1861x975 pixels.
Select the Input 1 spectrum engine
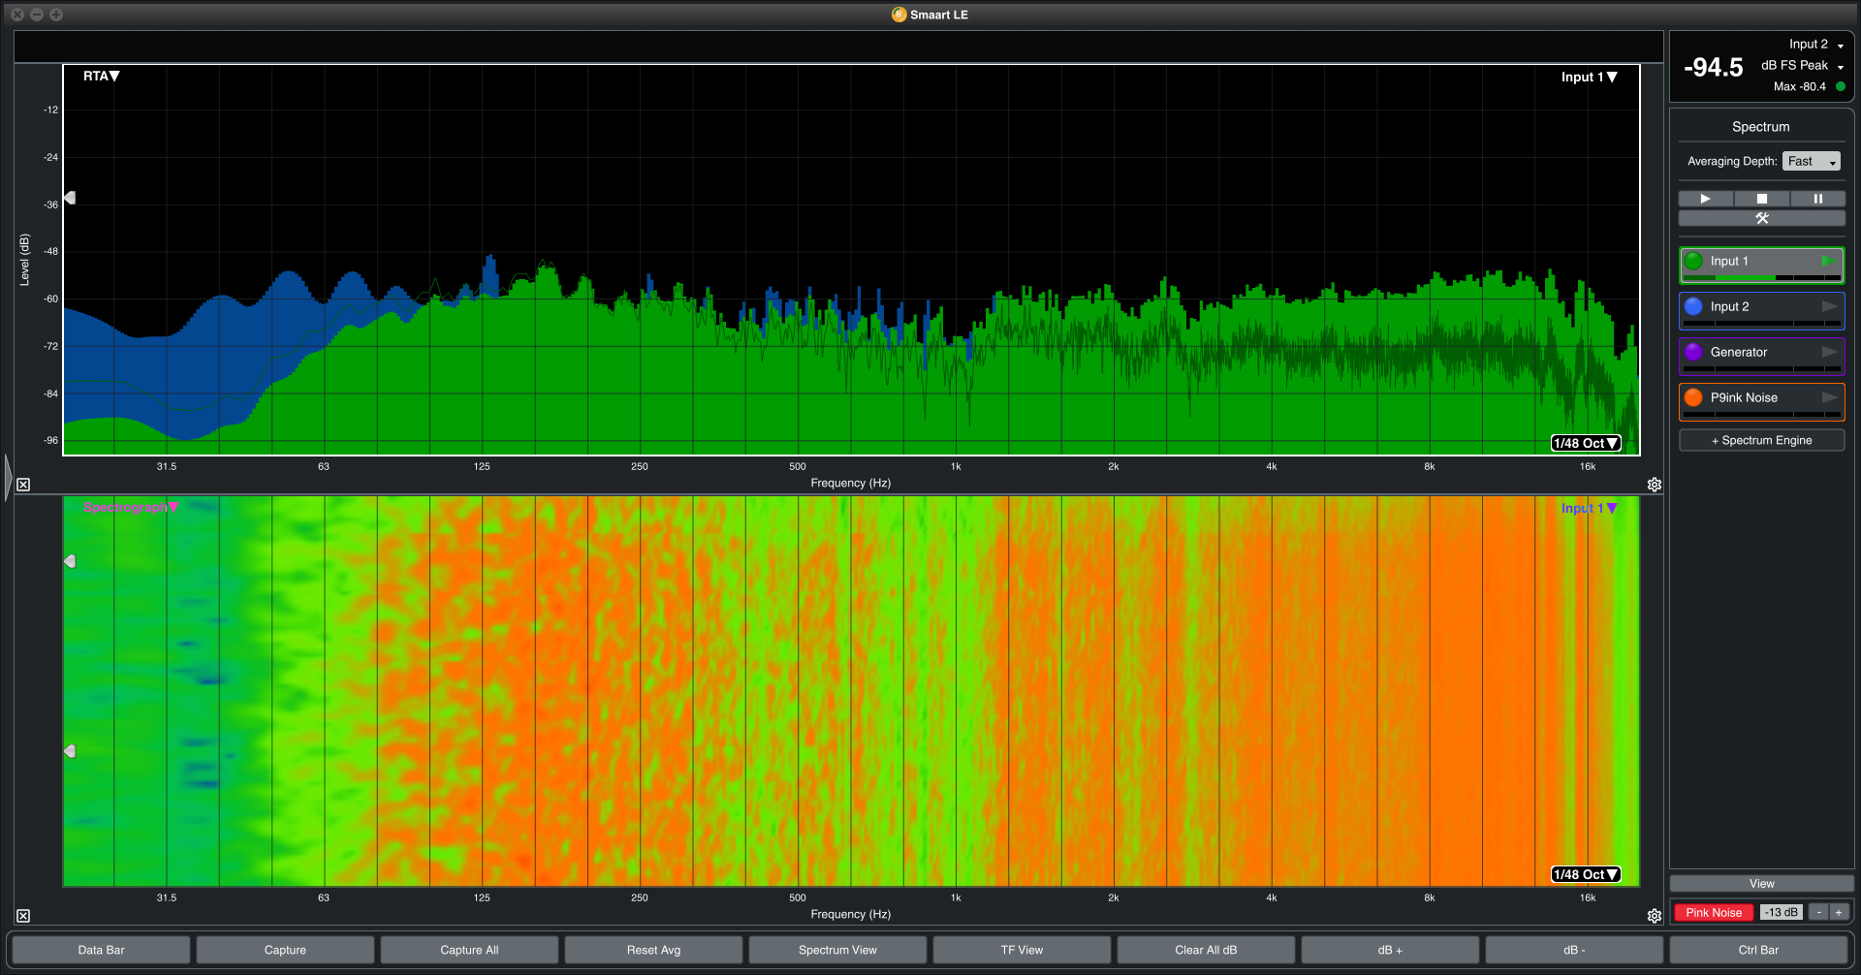point(1761,266)
